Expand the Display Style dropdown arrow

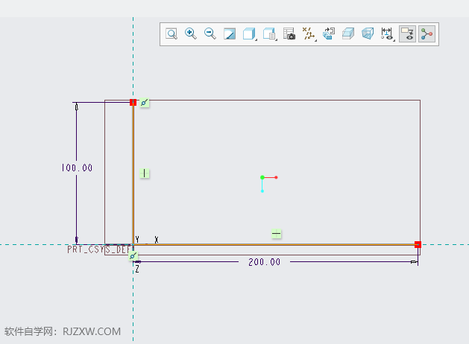[256, 39]
